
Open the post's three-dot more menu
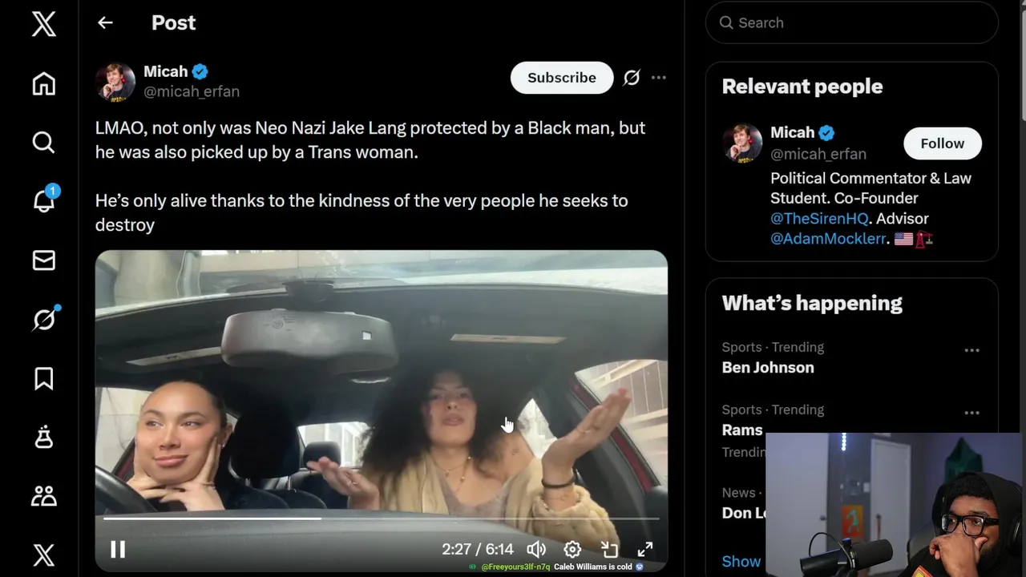tap(659, 78)
